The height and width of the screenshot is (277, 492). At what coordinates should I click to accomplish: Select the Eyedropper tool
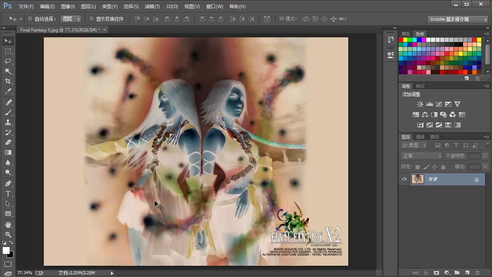8,92
